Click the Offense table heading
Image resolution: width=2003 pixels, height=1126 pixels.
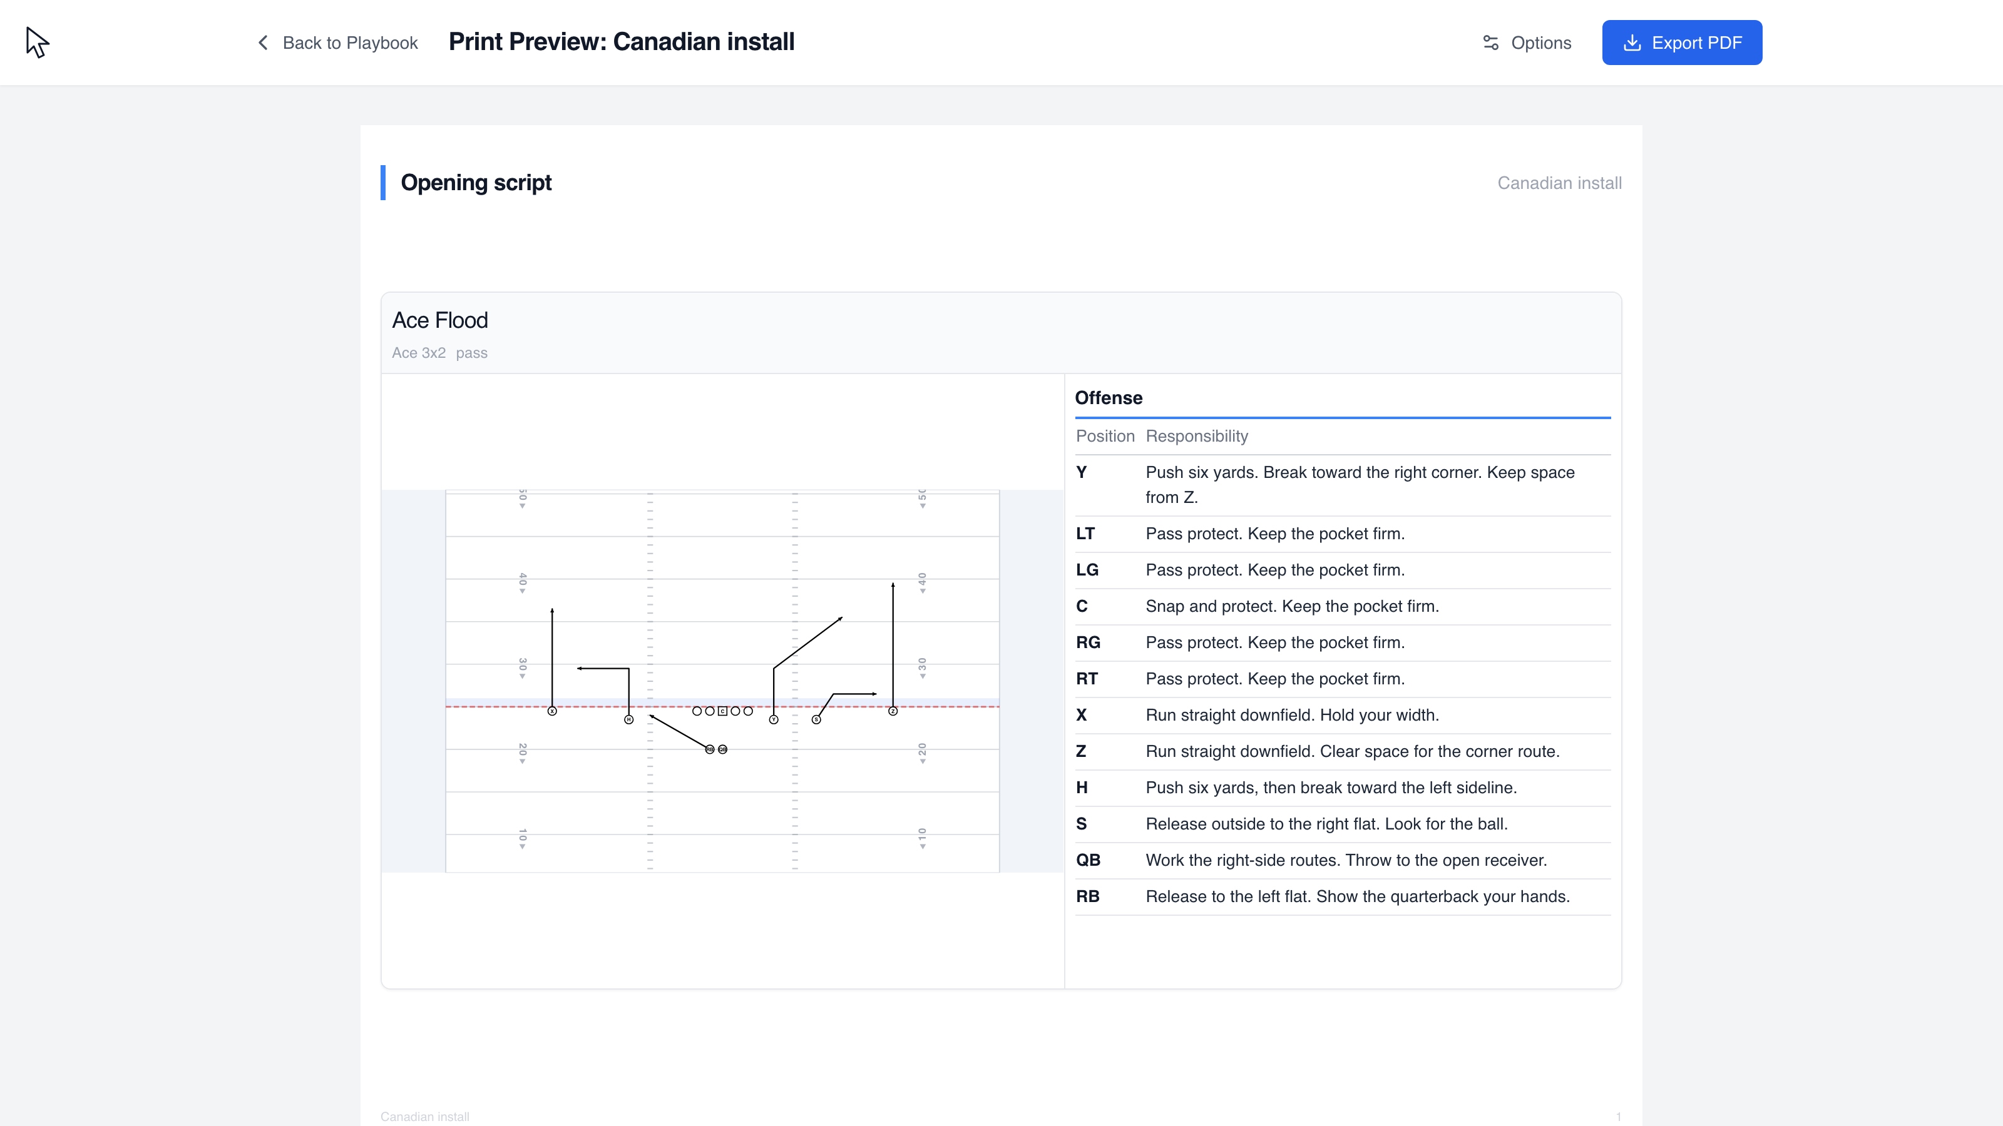pyautogui.click(x=1108, y=398)
